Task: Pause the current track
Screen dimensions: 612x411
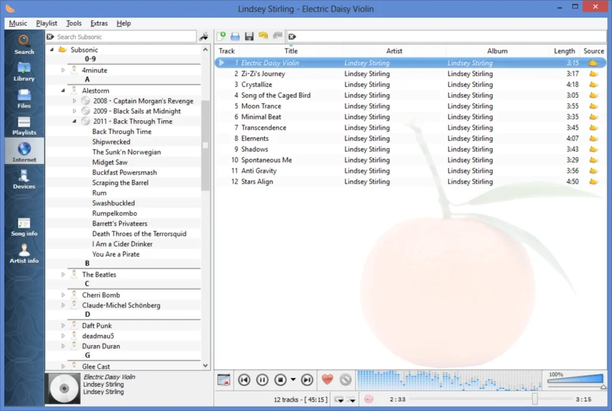Action: coord(262,379)
